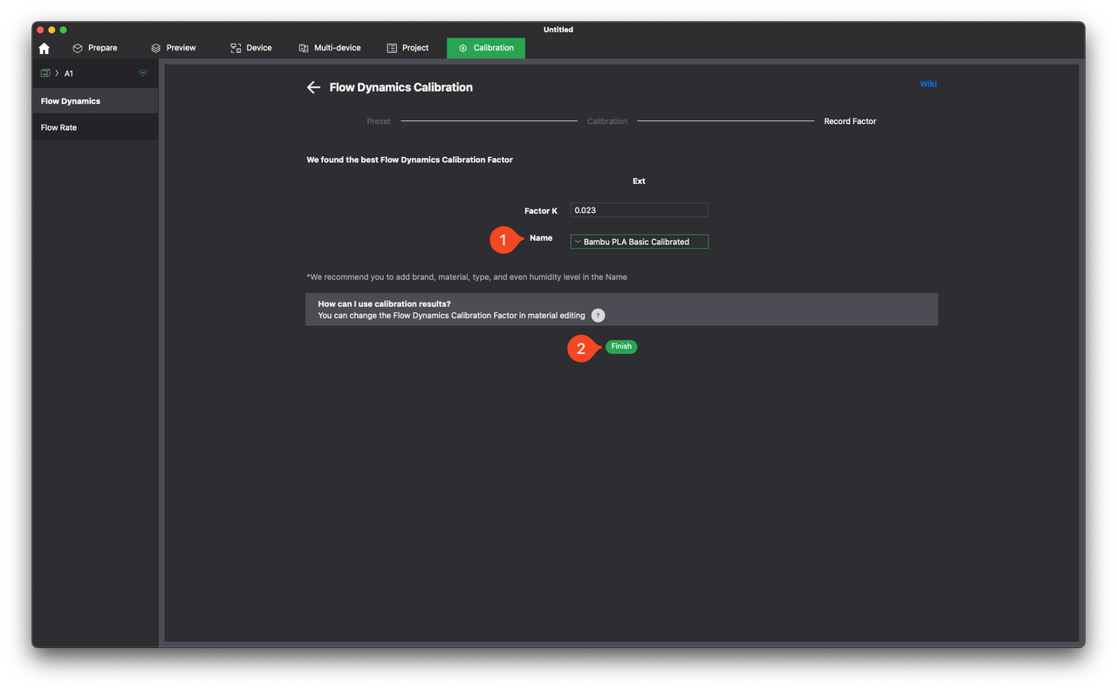Screen dimensions: 1117x690
Task: Click the green Wi-Fi signal icon
Action: pyautogui.click(x=143, y=73)
